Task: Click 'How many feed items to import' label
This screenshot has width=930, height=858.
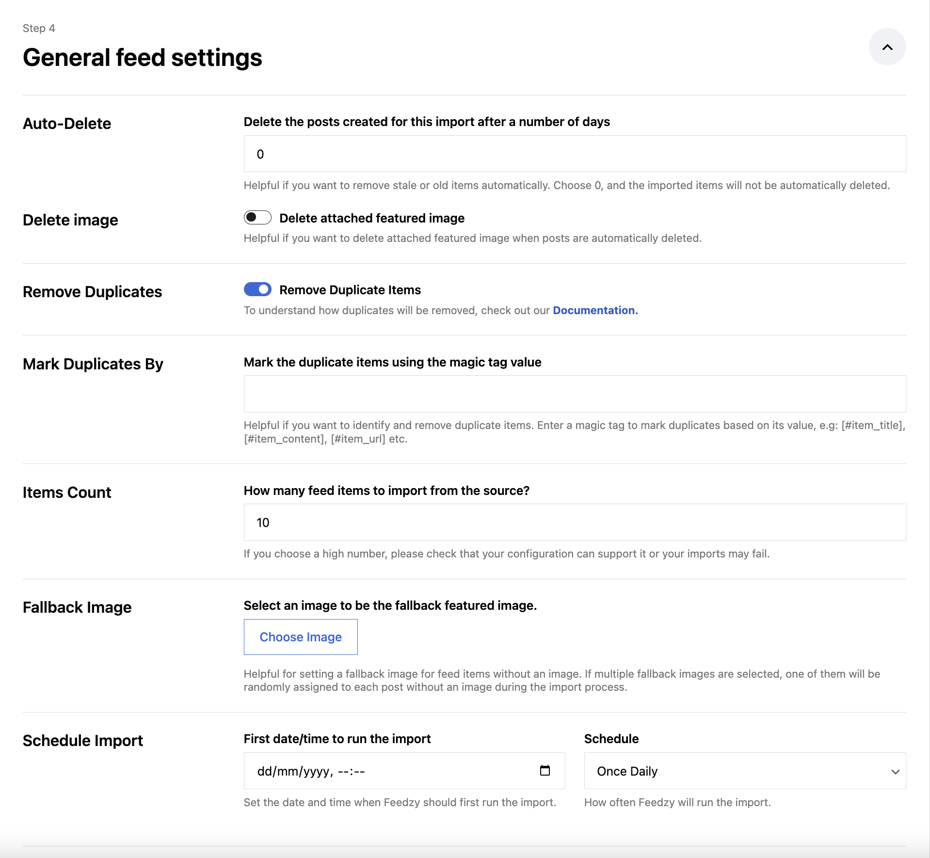Action: point(386,491)
